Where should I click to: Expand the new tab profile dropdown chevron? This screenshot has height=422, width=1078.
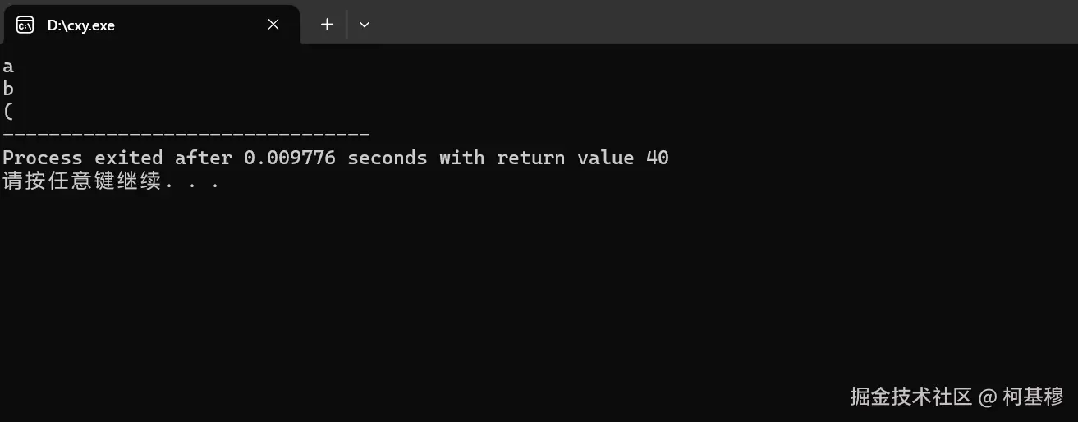(x=365, y=25)
